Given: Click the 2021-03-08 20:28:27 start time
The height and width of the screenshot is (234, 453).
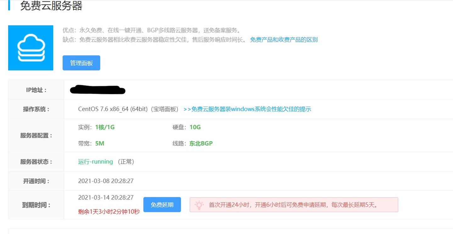Looking at the screenshot, I should point(106,181).
